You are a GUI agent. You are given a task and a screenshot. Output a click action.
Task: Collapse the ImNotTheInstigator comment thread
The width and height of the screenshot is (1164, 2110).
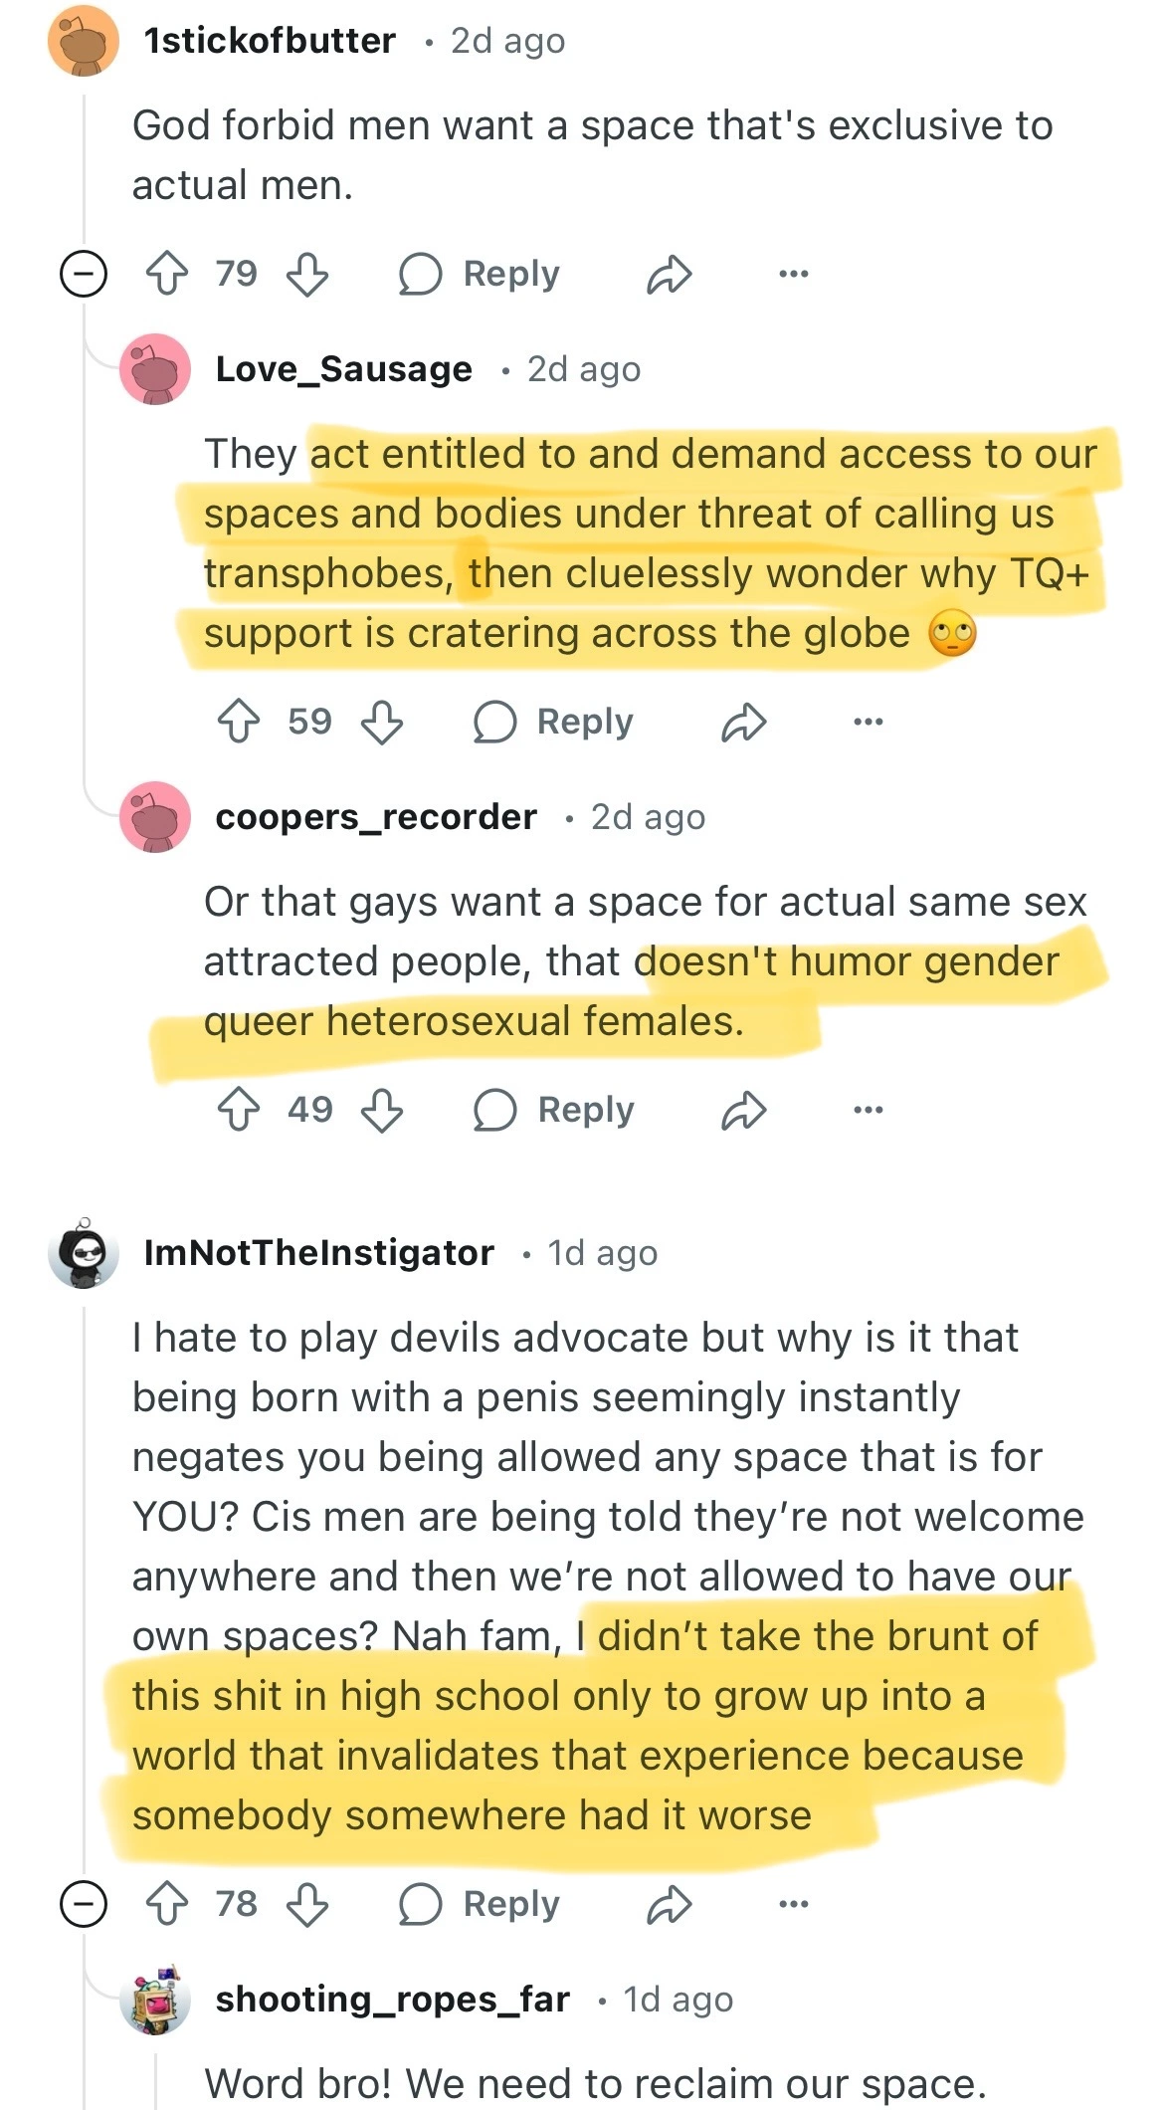tap(84, 1904)
